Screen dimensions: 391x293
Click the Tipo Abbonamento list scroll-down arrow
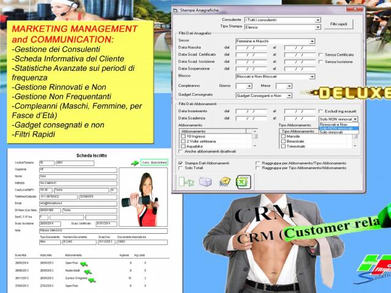pyautogui.click(x=355, y=146)
